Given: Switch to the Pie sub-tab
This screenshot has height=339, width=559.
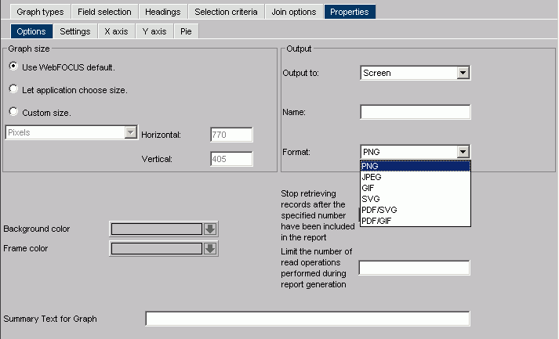Looking at the screenshot, I should pyautogui.click(x=186, y=31).
